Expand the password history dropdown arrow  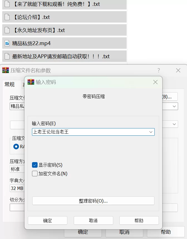point(151,132)
